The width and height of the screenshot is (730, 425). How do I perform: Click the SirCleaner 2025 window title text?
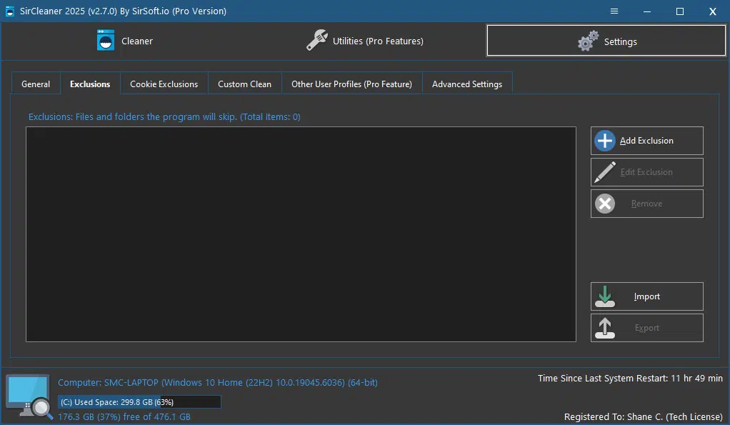123,11
